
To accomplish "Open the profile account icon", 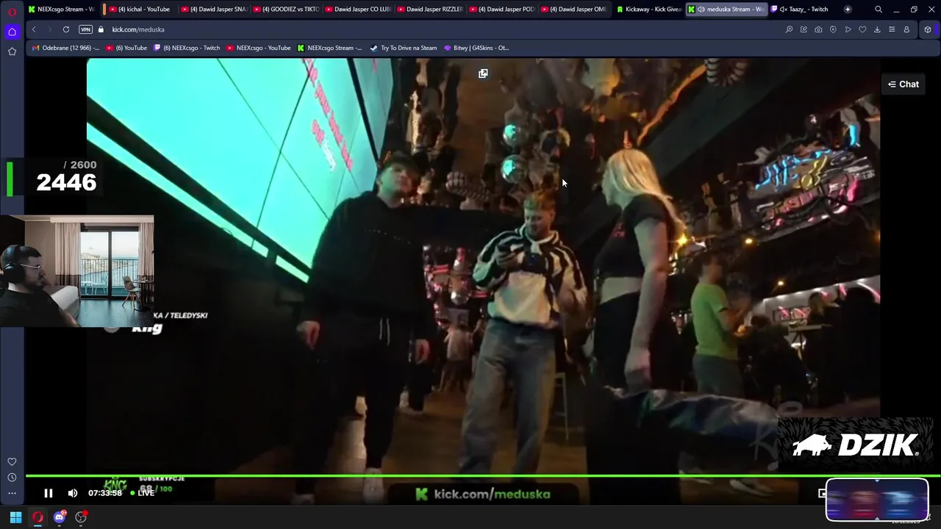I will click(906, 29).
